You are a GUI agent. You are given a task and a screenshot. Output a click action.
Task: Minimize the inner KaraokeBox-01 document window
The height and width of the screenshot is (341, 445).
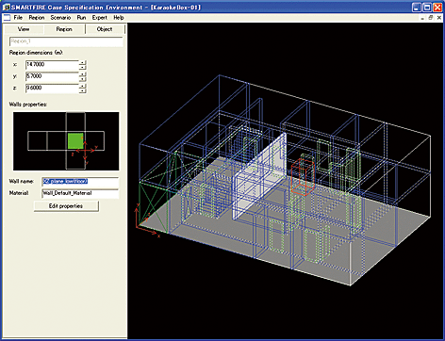pyautogui.click(x=422, y=18)
